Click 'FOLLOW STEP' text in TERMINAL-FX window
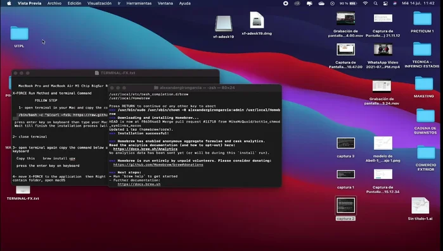The width and height of the screenshot is (443, 251). click(46, 101)
